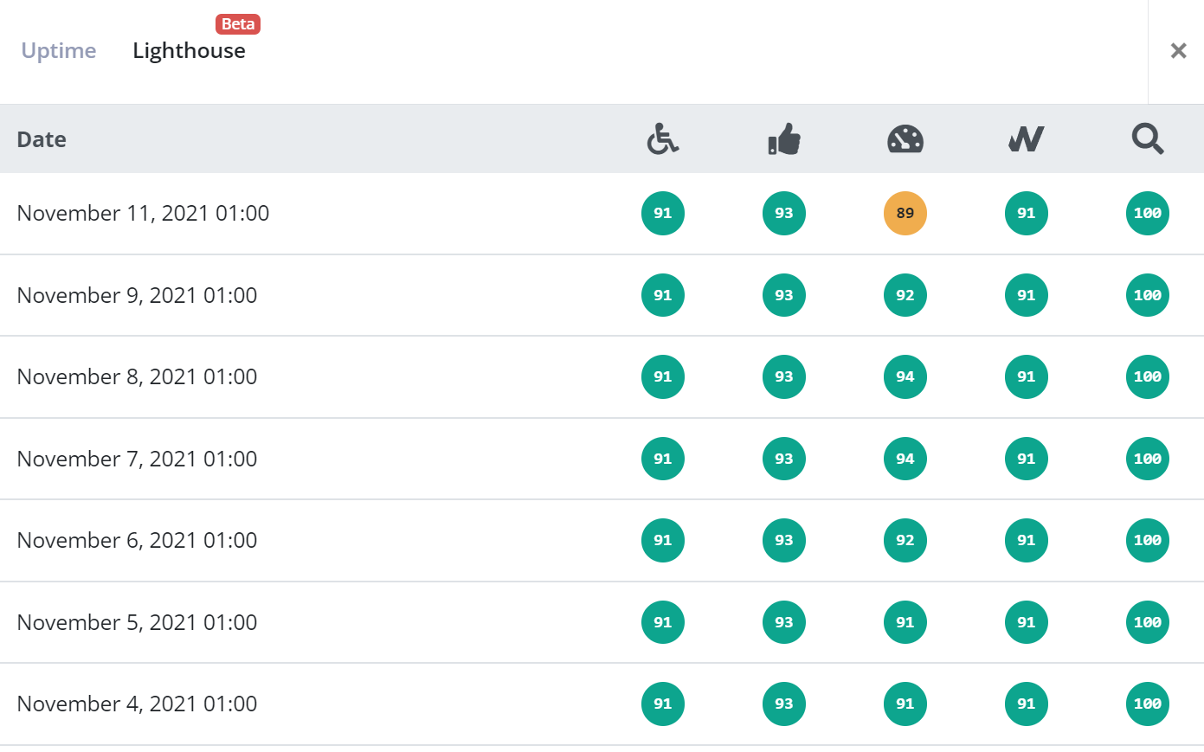
Task: Open the November 11, 2021 report row
Action: coord(143,213)
